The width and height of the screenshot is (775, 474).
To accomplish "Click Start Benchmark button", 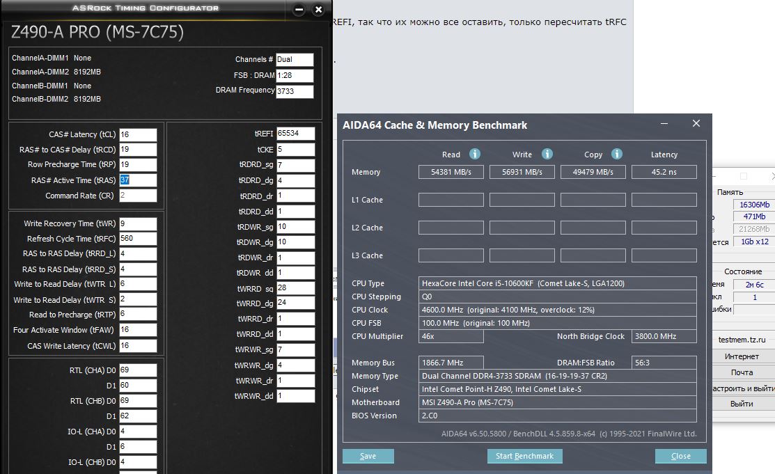I will pos(524,456).
